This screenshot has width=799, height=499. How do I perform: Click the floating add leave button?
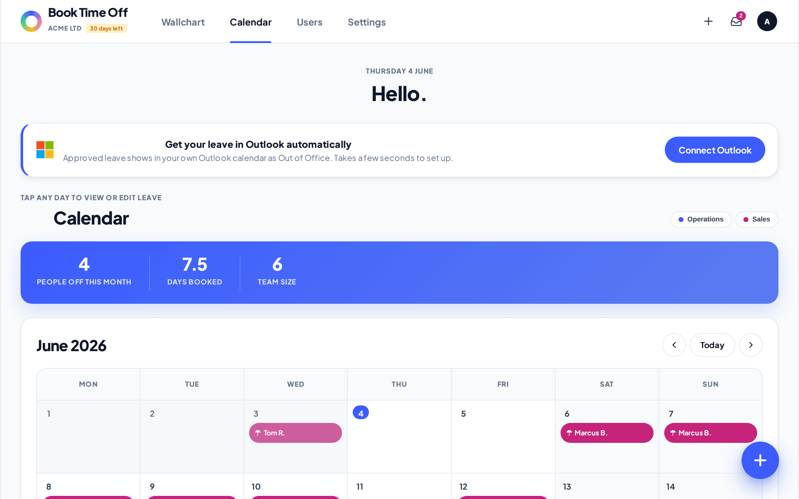point(760,460)
